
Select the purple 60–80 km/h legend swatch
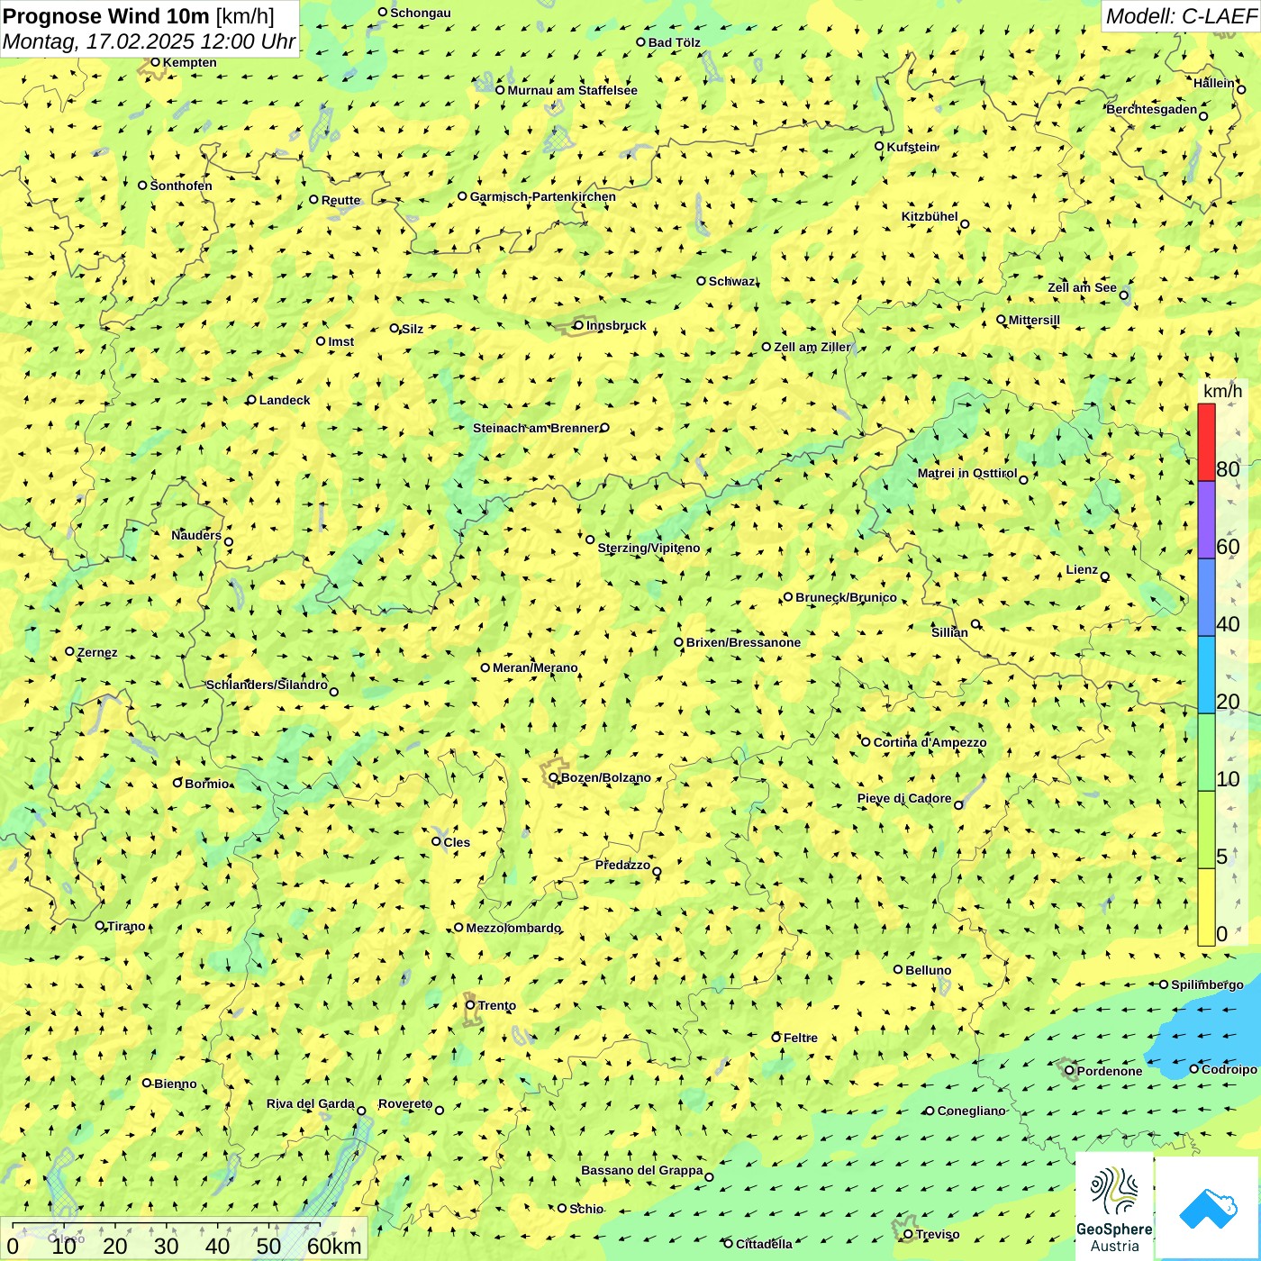(1206, 520)
